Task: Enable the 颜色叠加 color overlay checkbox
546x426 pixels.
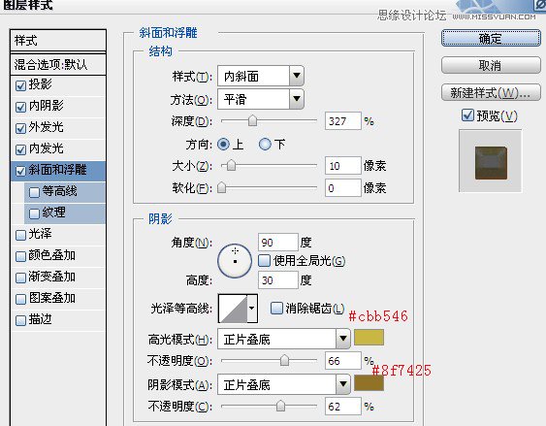Action: pos(21,256)
